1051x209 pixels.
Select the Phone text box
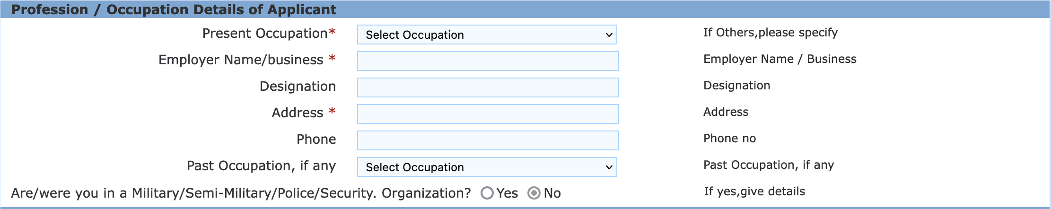click(488, 140)
